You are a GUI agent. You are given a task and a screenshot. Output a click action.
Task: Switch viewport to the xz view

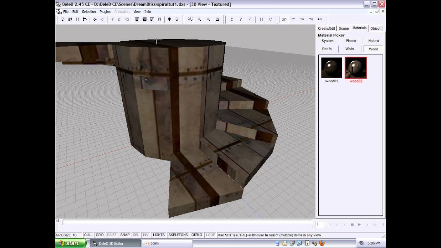(293, 20)
